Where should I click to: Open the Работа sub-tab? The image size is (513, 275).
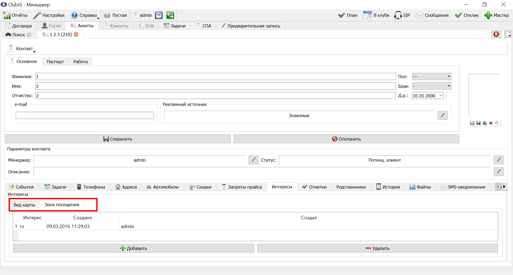(80, 62)
